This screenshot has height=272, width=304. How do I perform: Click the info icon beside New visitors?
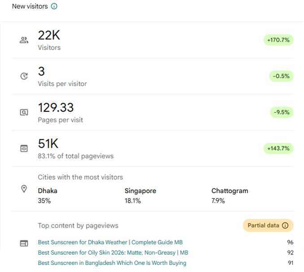54,6
